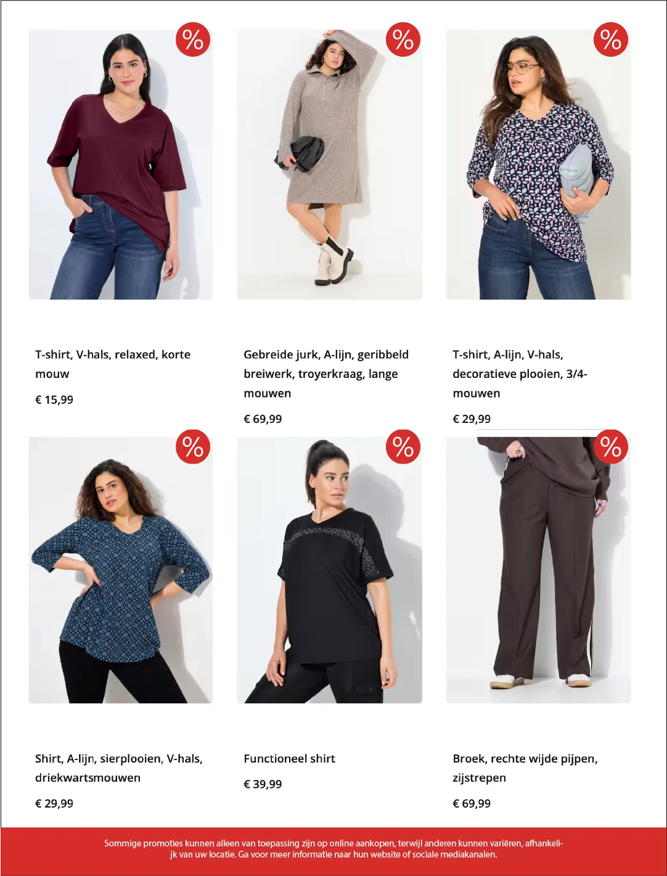
Task: Open the burgundy V-neck T-shirt photo
Action: click(121, 165)
